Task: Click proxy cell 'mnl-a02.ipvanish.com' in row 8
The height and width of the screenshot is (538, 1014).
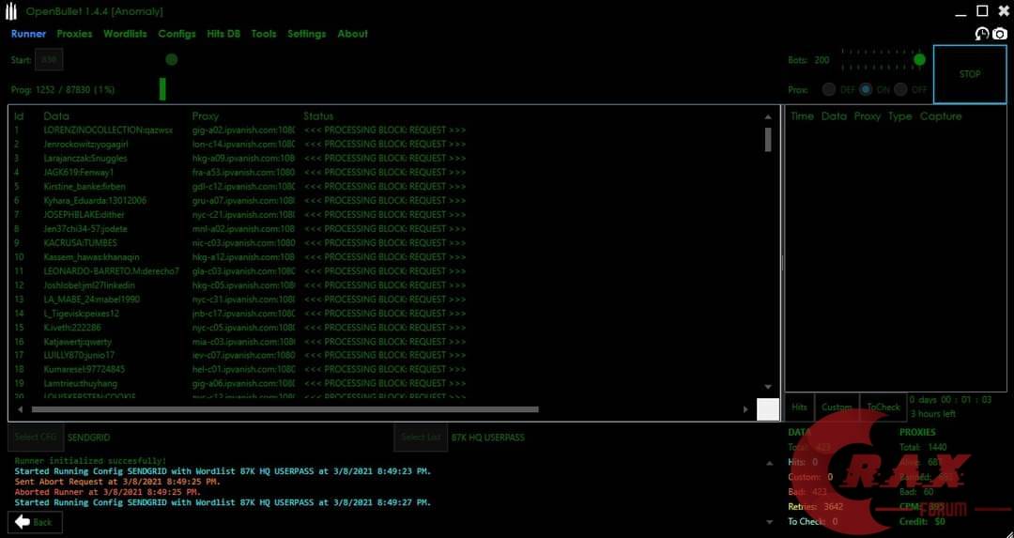Action: tap(243, 229)
